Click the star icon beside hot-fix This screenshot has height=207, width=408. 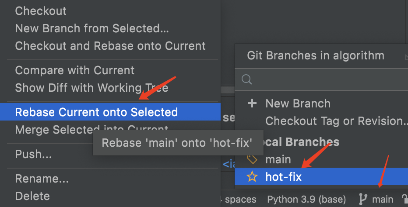click(252, 177)
